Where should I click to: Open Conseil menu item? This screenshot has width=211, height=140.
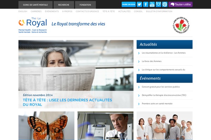click(x=138, y=12)
